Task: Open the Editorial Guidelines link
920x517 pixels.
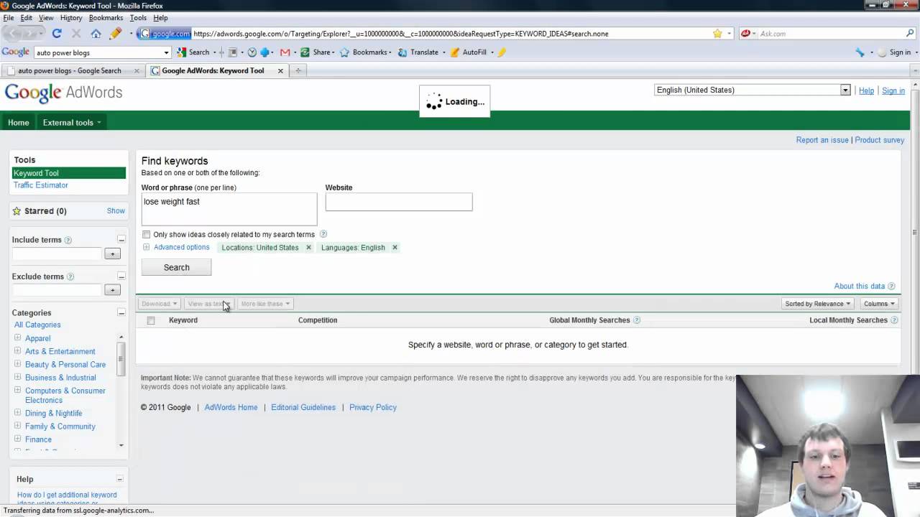Action: (303, 407)
